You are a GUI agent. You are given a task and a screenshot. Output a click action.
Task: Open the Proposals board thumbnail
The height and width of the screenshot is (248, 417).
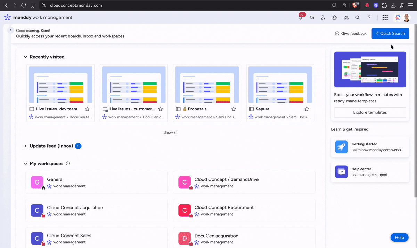[x=207, y=85]
